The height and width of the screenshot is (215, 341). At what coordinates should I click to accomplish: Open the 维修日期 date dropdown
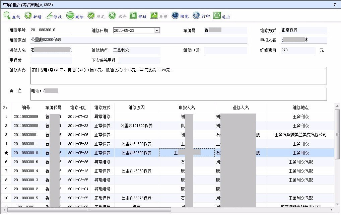pyautogui.click(x=157, y=30)
